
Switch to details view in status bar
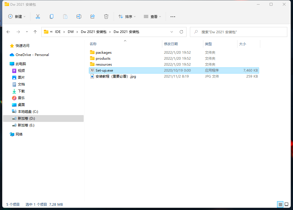tap(280, 205)
